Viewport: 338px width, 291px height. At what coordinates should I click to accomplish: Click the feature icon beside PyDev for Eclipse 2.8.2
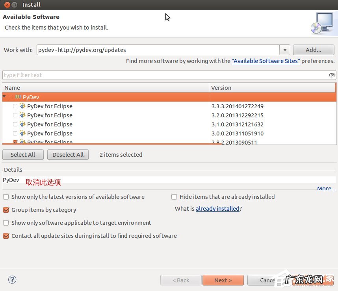pos(23,142)
